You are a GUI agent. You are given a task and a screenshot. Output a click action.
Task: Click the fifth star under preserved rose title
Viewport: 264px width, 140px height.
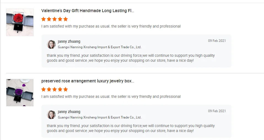pos(66,89)
